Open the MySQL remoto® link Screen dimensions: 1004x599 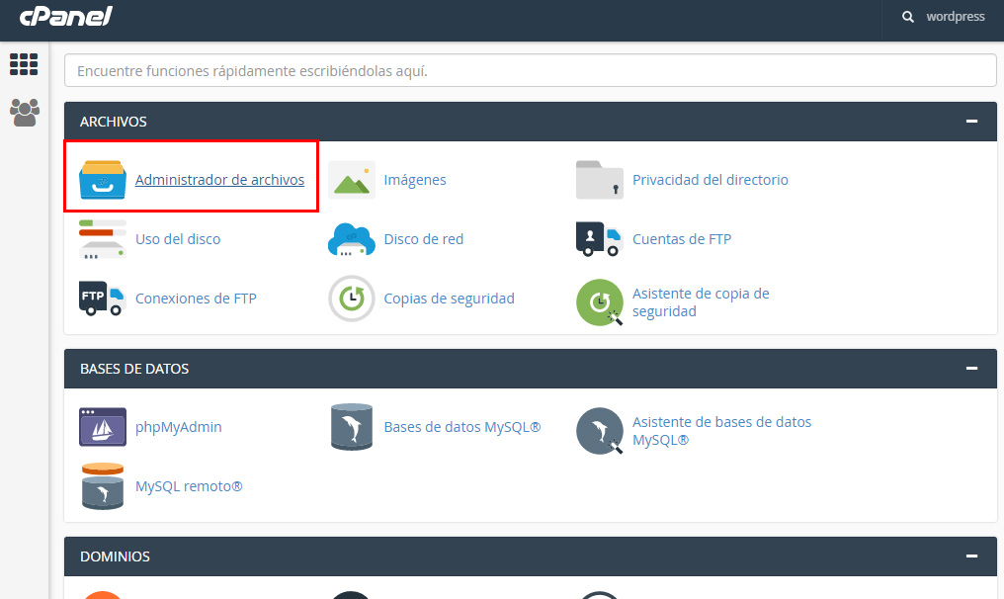point(189,486)
